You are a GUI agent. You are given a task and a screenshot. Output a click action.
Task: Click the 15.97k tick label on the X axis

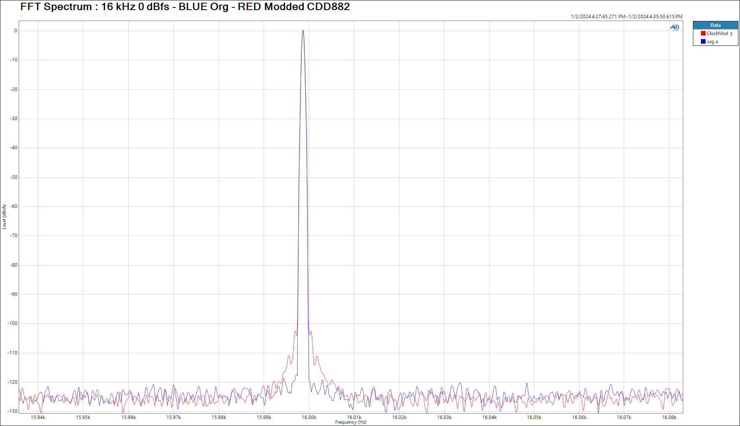tap(174, 417)
